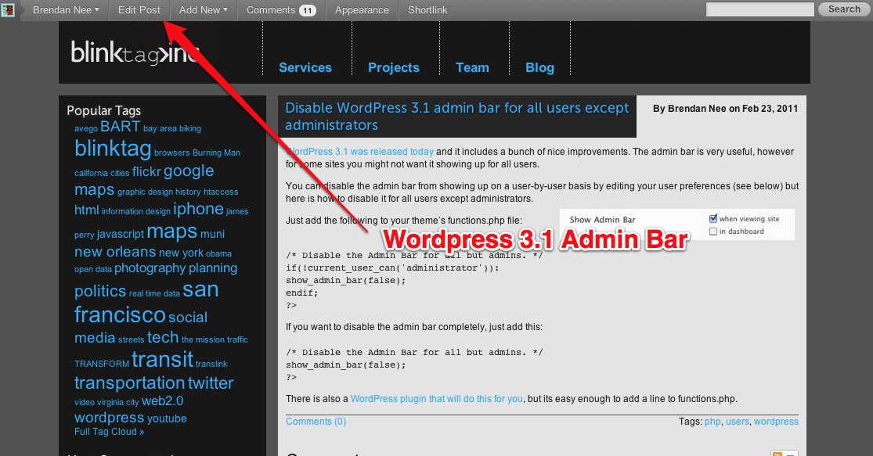The height and width of the screenshot is (456, 873).
Task: Click the iphone tag
Action: (x=198, y=209)
